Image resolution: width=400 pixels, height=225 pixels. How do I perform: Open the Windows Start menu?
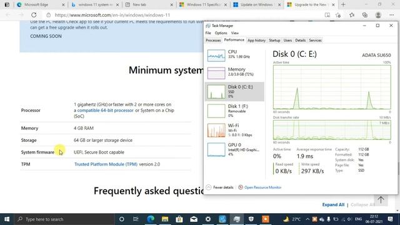click(x=7, y=219)
